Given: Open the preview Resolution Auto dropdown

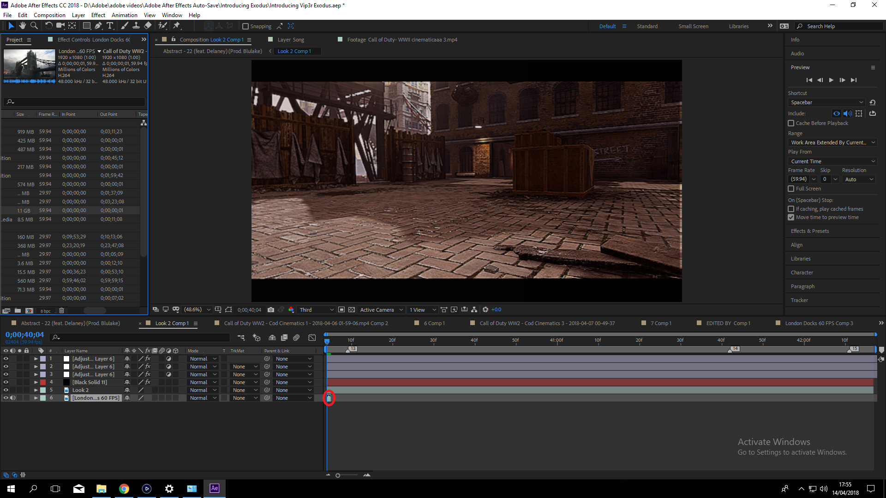Looking at the screenshot, I should coord(859,179).
